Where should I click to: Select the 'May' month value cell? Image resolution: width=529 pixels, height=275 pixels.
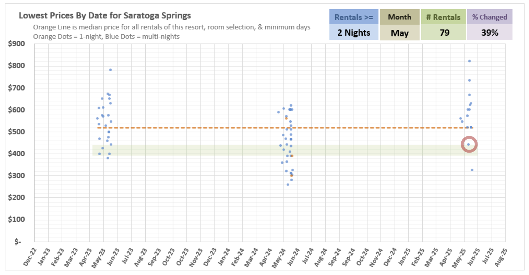pyautogui.click(x=400, y=33)
